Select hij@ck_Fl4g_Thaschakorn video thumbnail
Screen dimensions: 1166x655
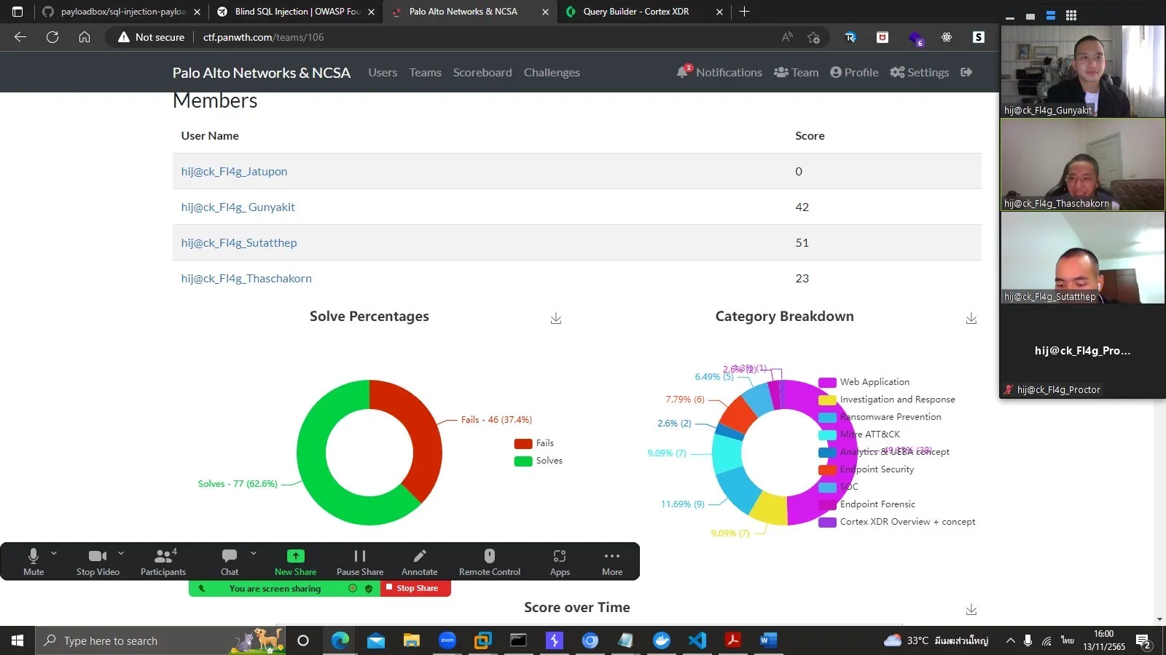(1082, 164)
